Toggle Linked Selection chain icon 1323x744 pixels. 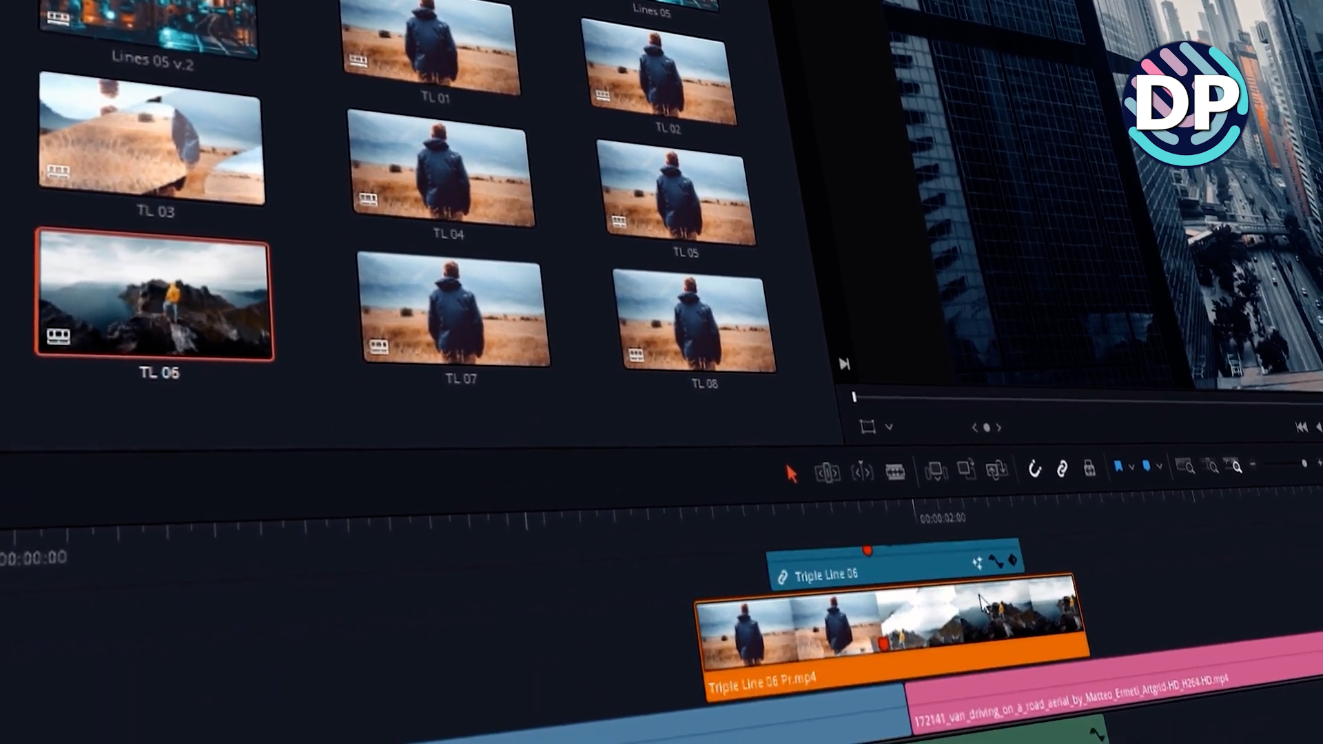pyautogui.click(x=1062, y=469)
